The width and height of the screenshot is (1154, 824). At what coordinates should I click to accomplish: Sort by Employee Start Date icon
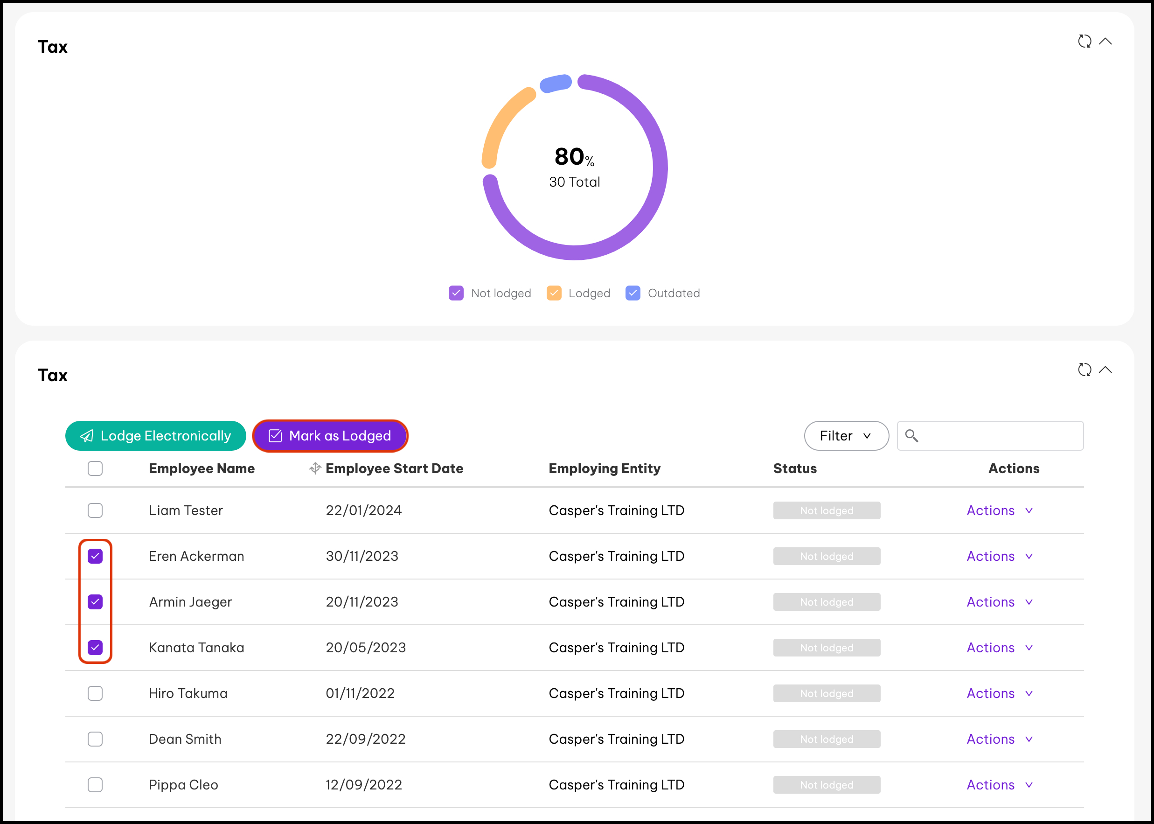pyautogui.click(x=315, y=468)
